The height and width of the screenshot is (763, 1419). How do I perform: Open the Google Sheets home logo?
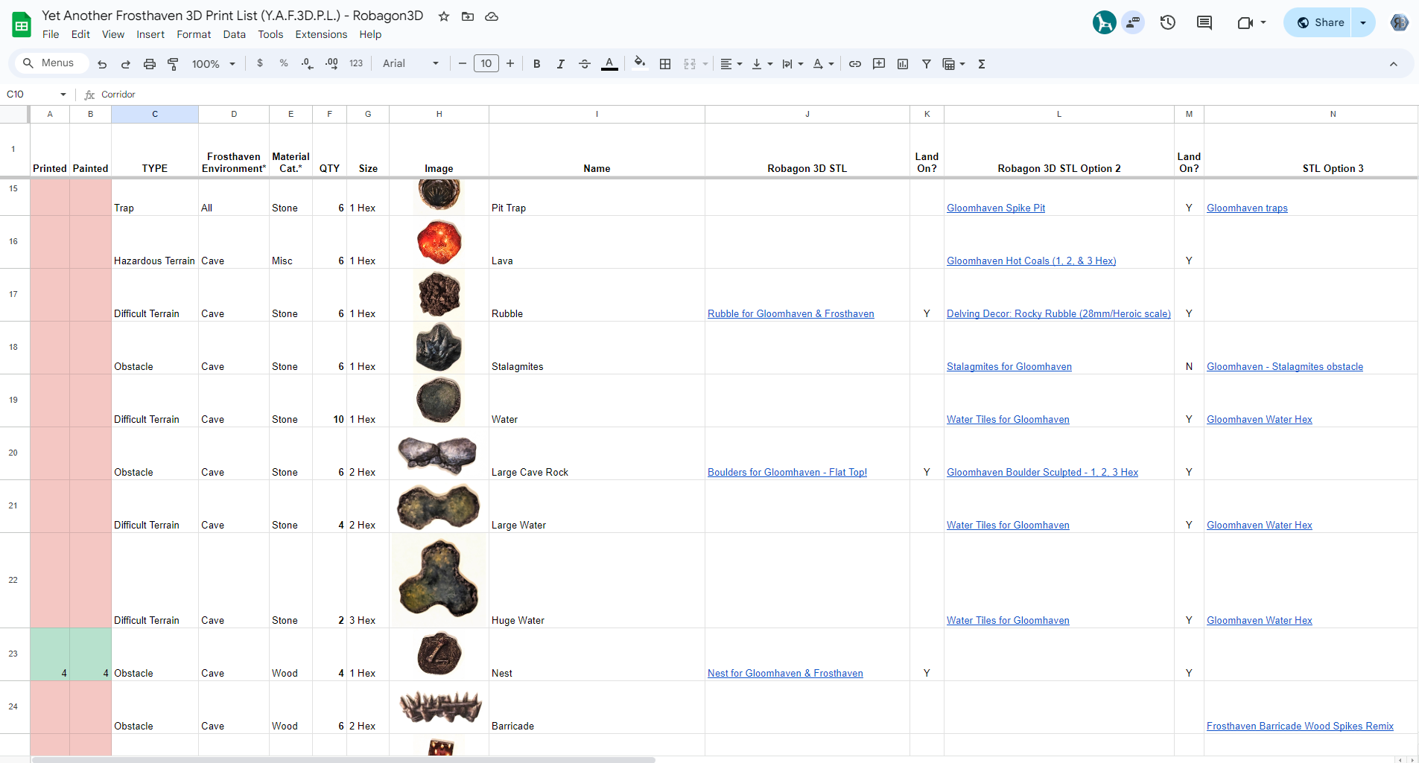pyautogui.click(x=22, y=25)
